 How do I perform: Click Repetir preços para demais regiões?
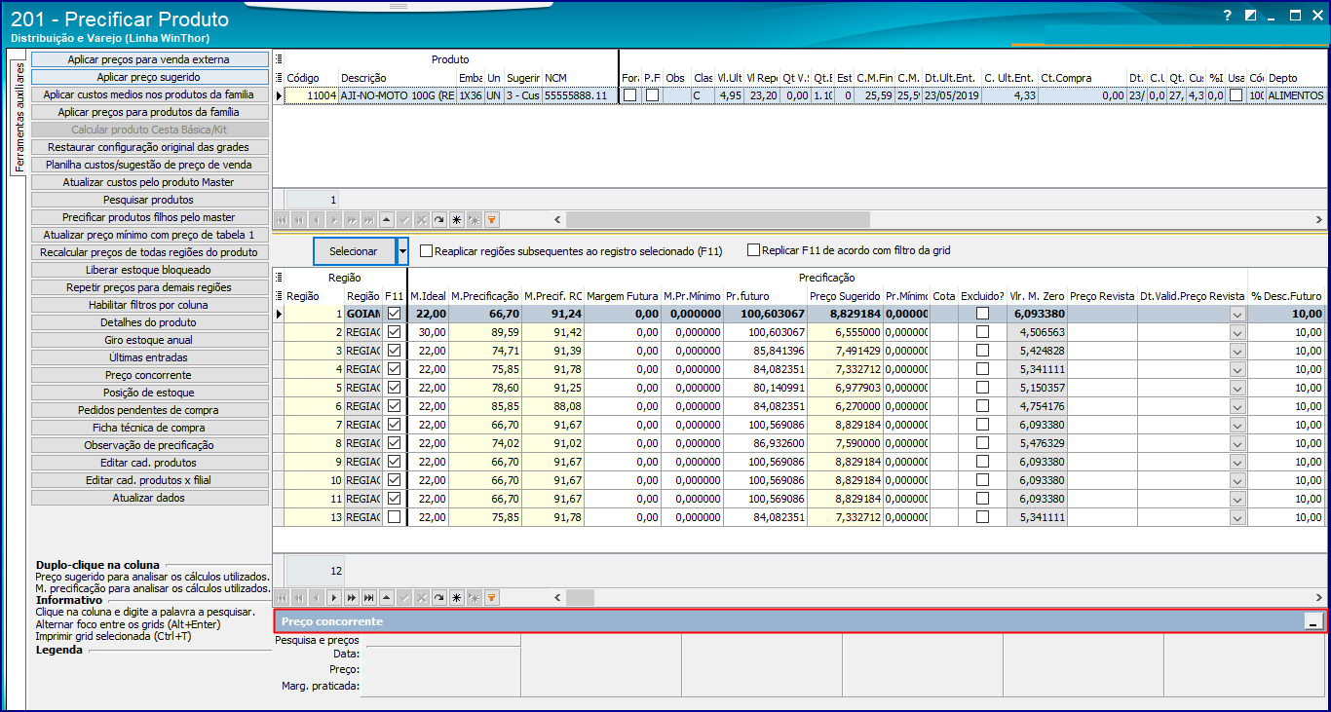pos(150,287)
